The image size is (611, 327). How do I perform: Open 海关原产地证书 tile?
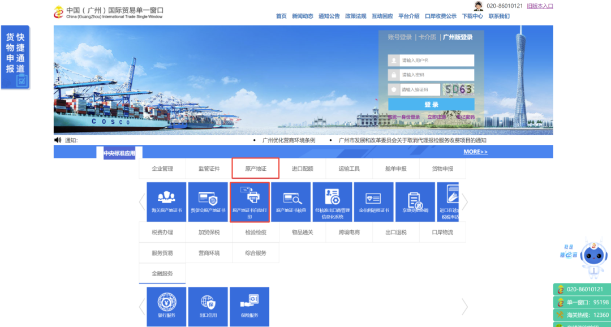[166, 202]
